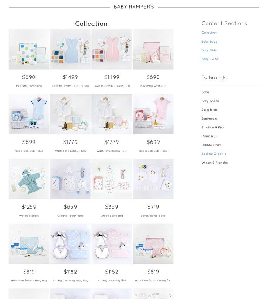The height and width of the screenshot is (299, 270).
Task: Click Bath Time Safari - Baby Girl title
Action: coord(153,280)
